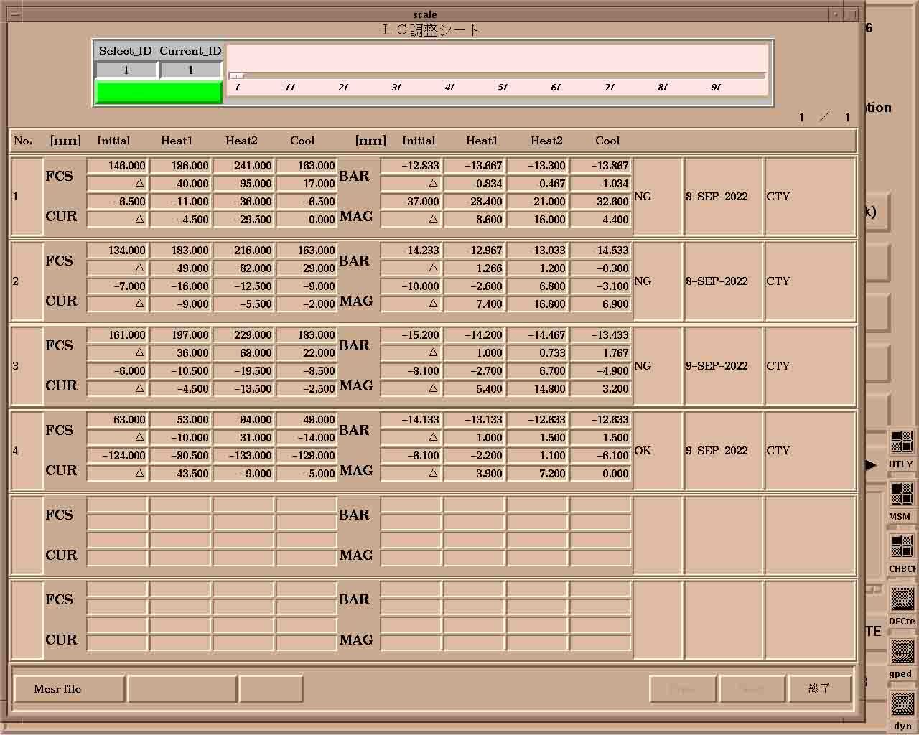Click the Mesr file button
This screenshot has height=735, width=919.
[70, 689]
